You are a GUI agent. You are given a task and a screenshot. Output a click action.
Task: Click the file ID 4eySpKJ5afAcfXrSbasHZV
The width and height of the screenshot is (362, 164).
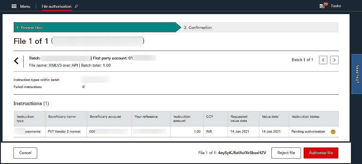point(242,153)
